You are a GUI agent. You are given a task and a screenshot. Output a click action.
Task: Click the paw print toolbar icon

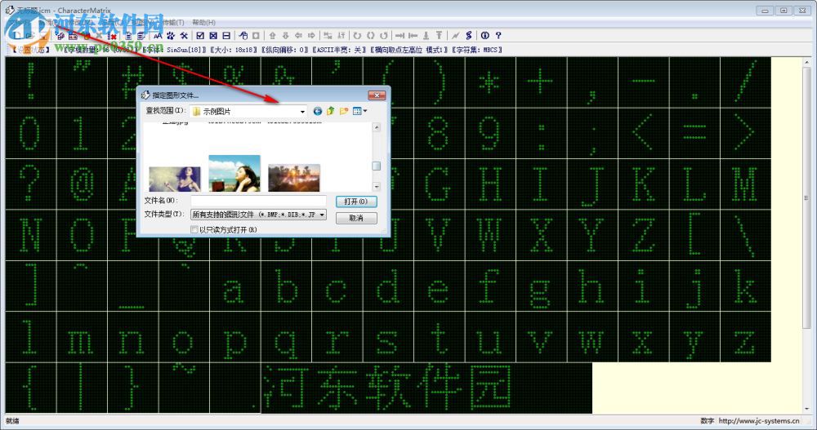click(171, 35)
